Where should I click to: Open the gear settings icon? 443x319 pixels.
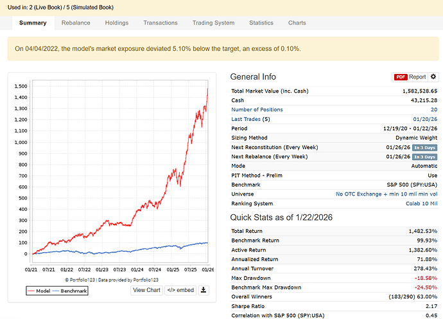[x=433, y=77]
